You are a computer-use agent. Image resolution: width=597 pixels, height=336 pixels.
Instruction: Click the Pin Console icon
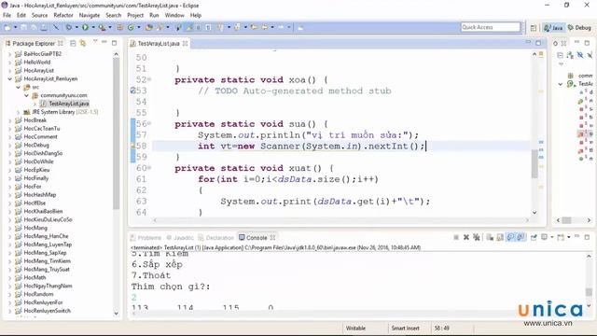click(534, 237)
